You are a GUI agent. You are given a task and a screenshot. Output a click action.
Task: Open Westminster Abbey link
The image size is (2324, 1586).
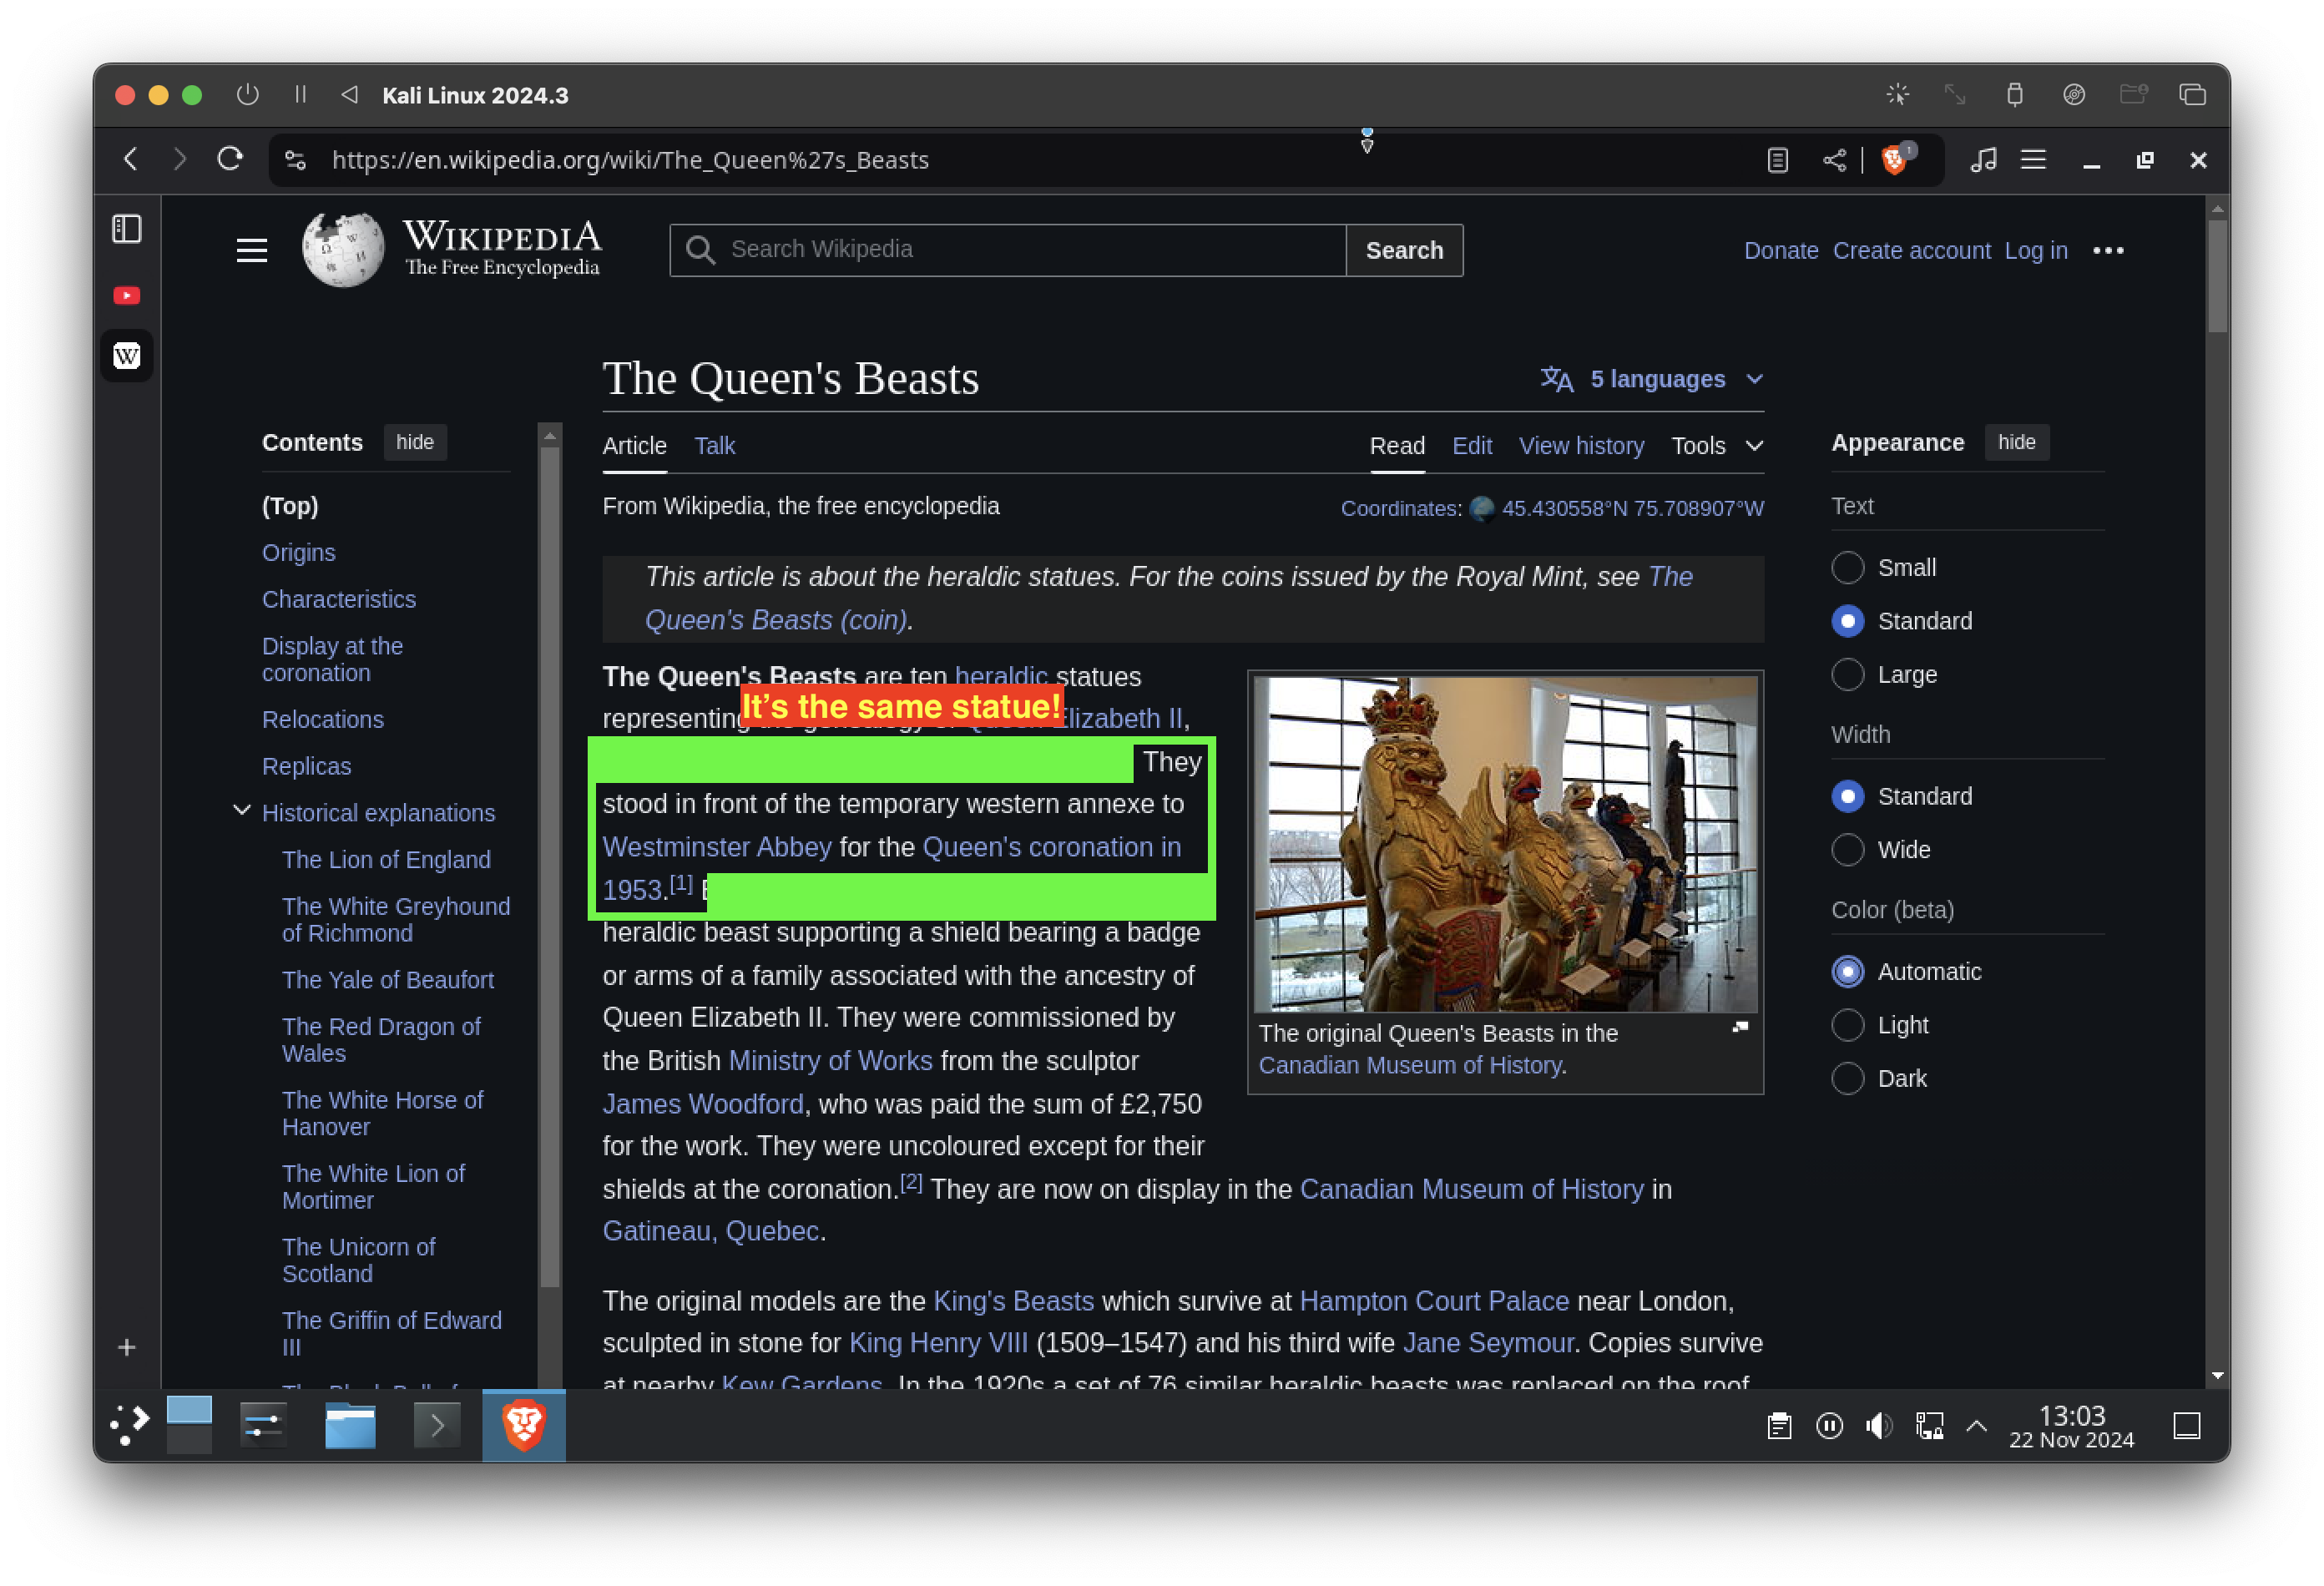click(717, 847)
